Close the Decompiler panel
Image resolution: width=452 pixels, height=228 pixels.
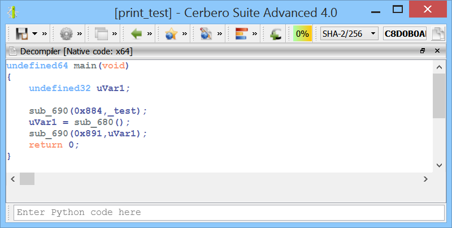pos(437,51)
